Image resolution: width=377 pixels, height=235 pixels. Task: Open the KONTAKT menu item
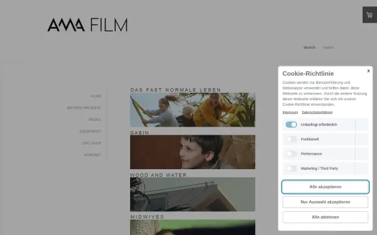click(x=92, y=155)
